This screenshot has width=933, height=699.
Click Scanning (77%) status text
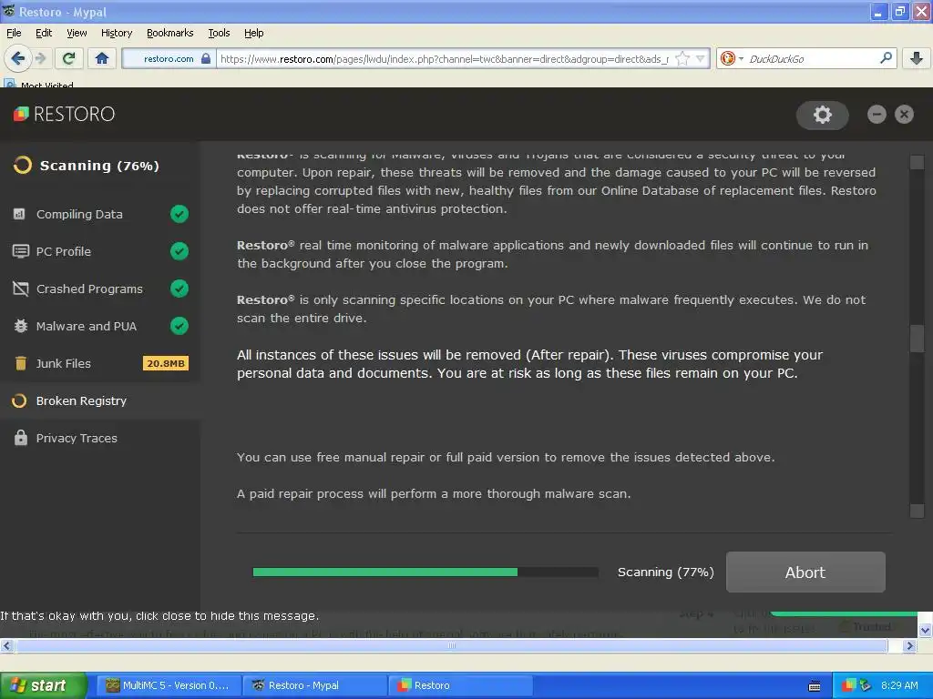(x=666, y=572)
